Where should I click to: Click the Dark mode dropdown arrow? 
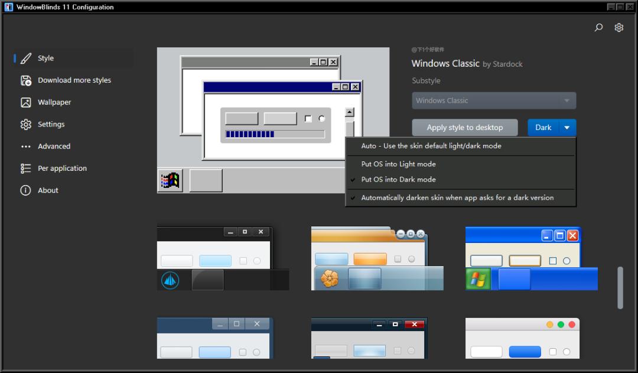coord(567,127)
